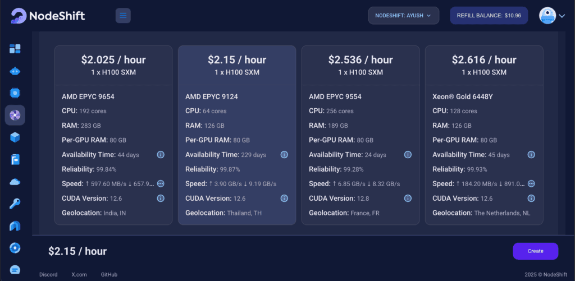Screen dimensions: 575x281
Task: Click the Reliability 99.84% value
Action: tap(106, 169)
